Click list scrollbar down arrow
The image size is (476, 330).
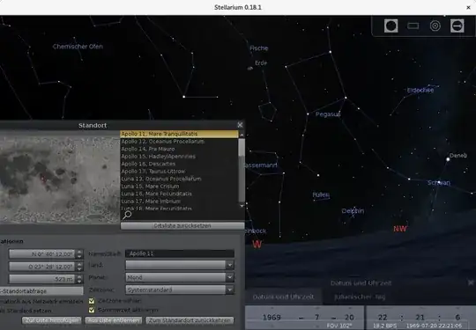(242, 206)
